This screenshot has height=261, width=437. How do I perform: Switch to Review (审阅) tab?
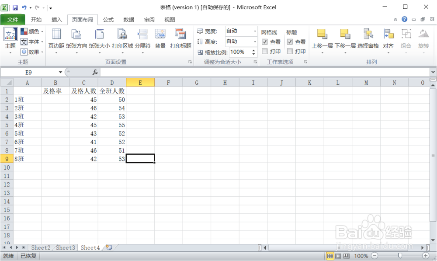(x=149, y=20)
